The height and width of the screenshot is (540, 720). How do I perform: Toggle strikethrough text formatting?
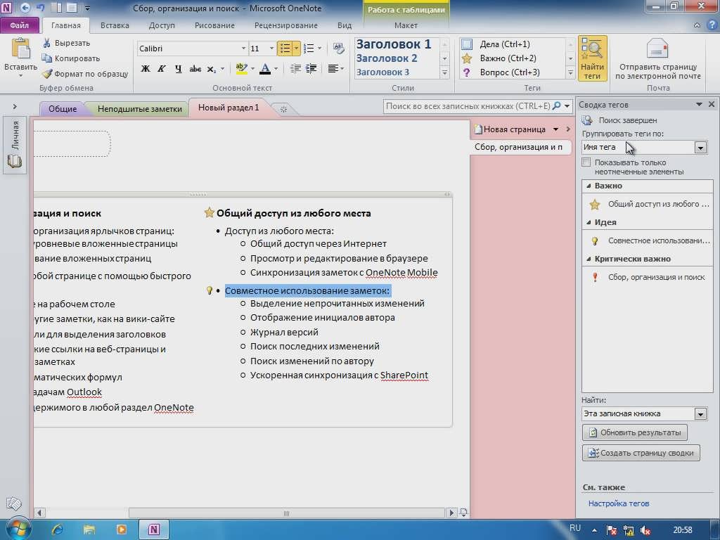(x=195, y=69)
